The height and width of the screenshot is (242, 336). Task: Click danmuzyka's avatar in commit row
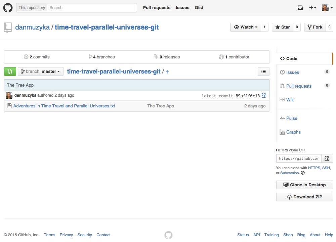point(9,95)
